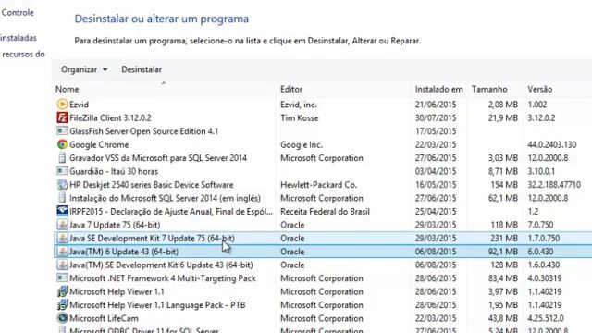Click size 8,71 MB cell

[x=503, y=171]
